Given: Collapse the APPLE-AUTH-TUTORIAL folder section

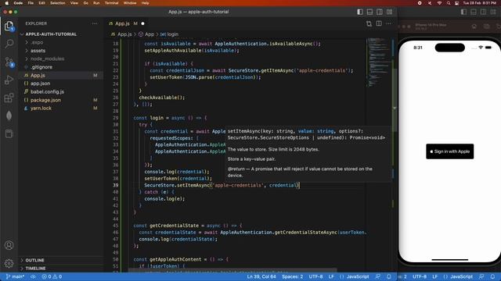Looking at the screenshot, I should [x=50, y=34].
